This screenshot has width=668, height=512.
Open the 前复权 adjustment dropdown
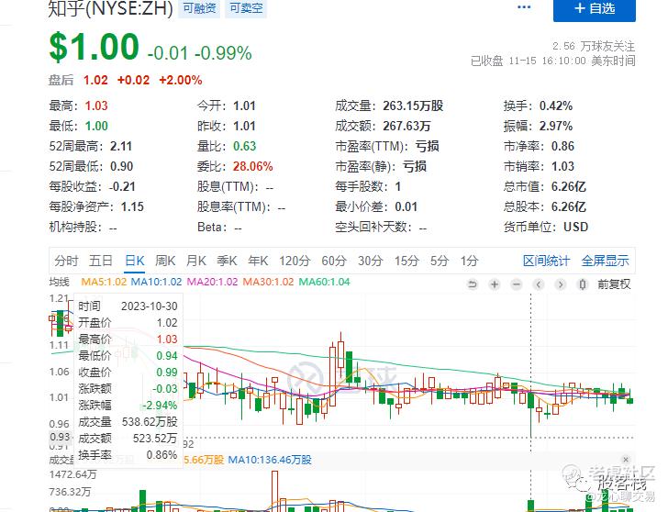tap(614, 284)
